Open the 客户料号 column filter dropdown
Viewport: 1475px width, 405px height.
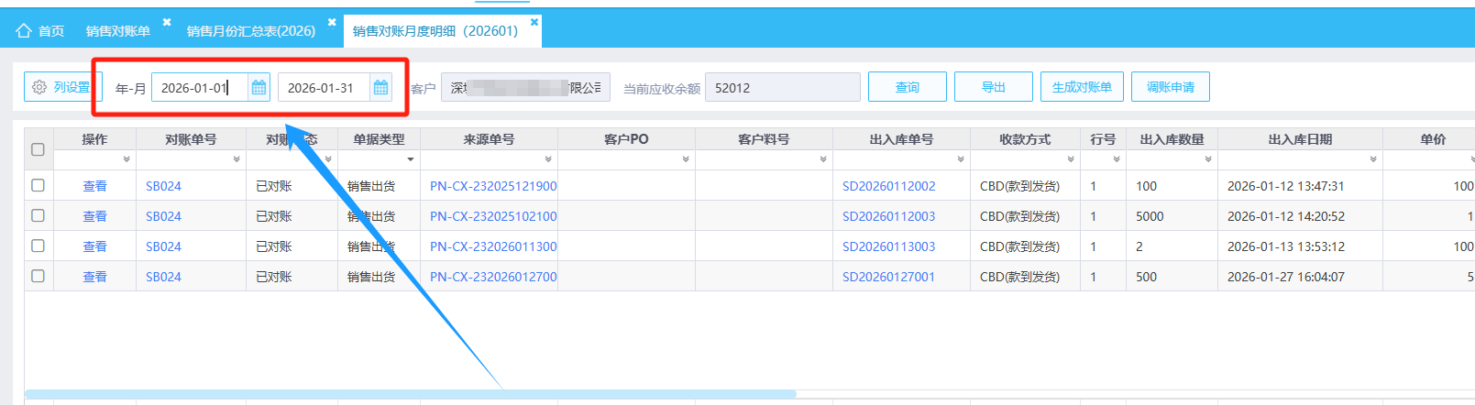pos(823,159)
